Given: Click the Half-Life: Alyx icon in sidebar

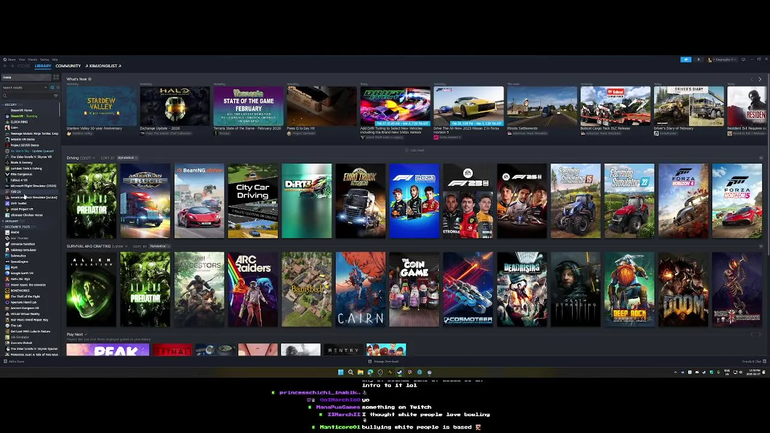Looking at the screenshot, I should 7,279.
